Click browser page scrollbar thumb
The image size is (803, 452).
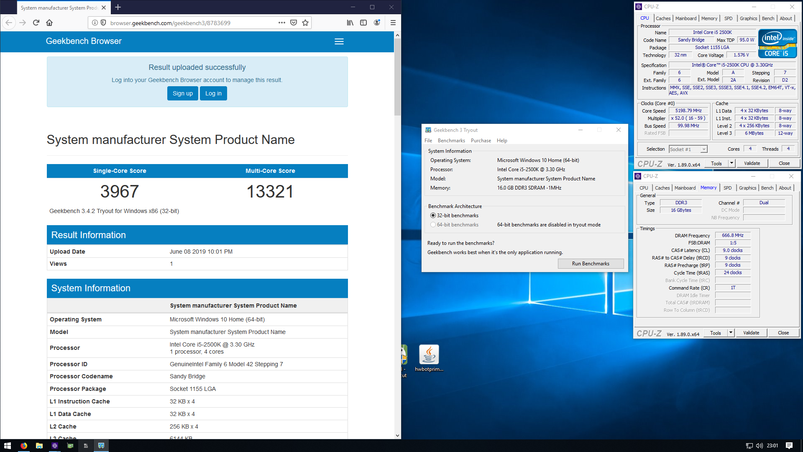click(x=397, y=77)
